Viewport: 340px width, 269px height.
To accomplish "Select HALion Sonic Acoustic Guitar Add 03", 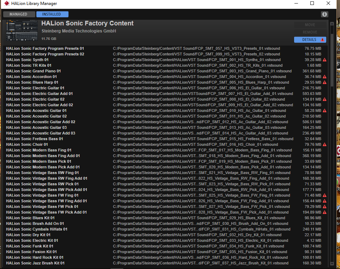I will (166, 133).
